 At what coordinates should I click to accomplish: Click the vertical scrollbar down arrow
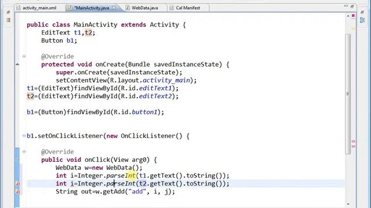click(x=348, y=204)
